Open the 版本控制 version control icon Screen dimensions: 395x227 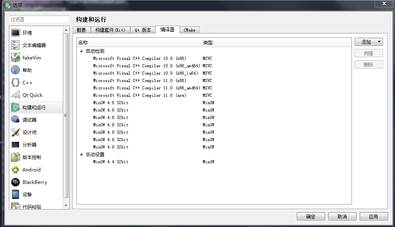16,157
